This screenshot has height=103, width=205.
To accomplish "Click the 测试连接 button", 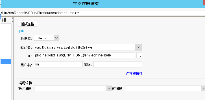I will pyautogui.click(x=27, y=24).
